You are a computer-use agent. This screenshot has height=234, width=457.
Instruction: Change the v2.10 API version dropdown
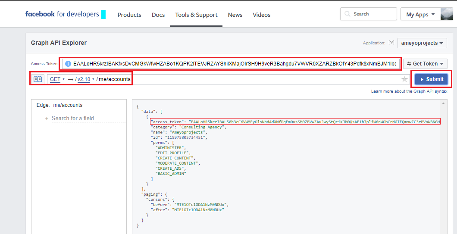[x=86, y=79]
